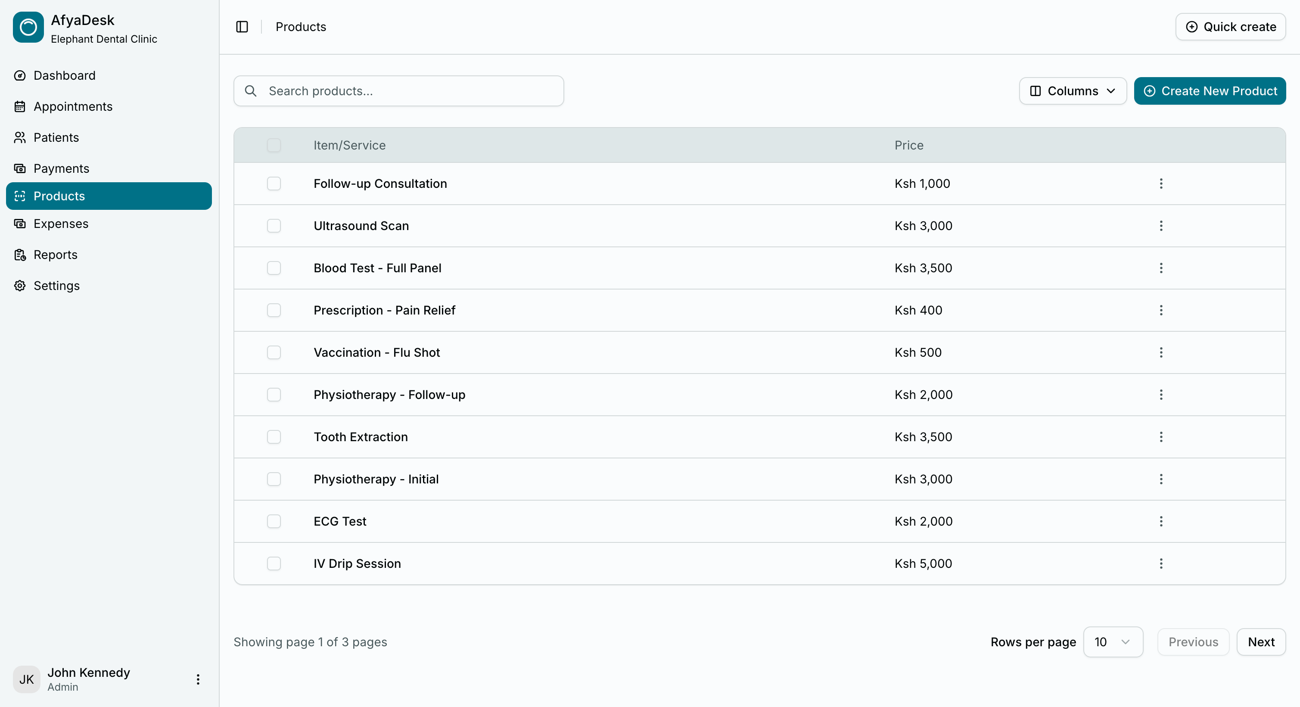Open actions menu for Follow-up Consultation row
The height and width of the screenshot is (707, 1300).
pyautogui.click(x=1161, y=183)
